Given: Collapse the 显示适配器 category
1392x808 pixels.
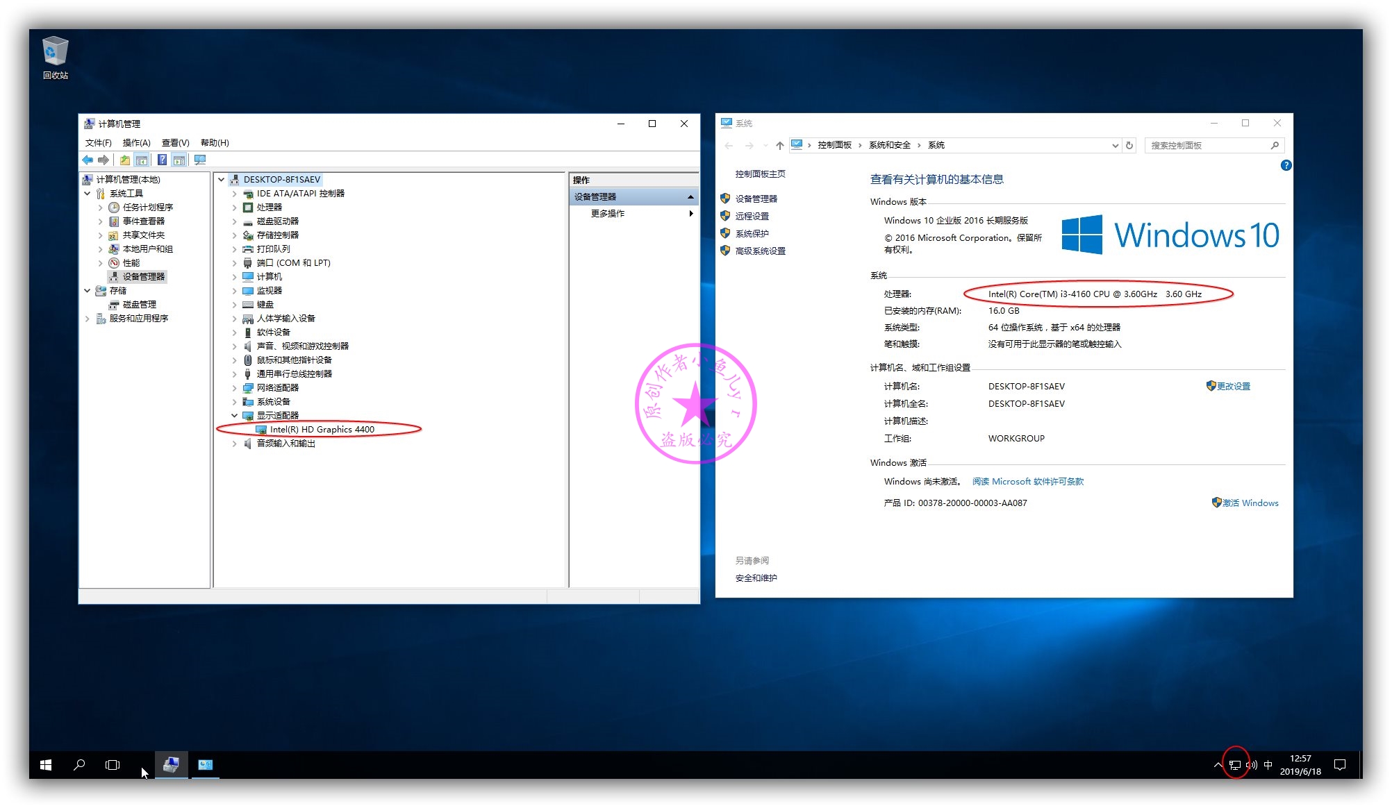Looking at the screenshot, I should point(234,416).
